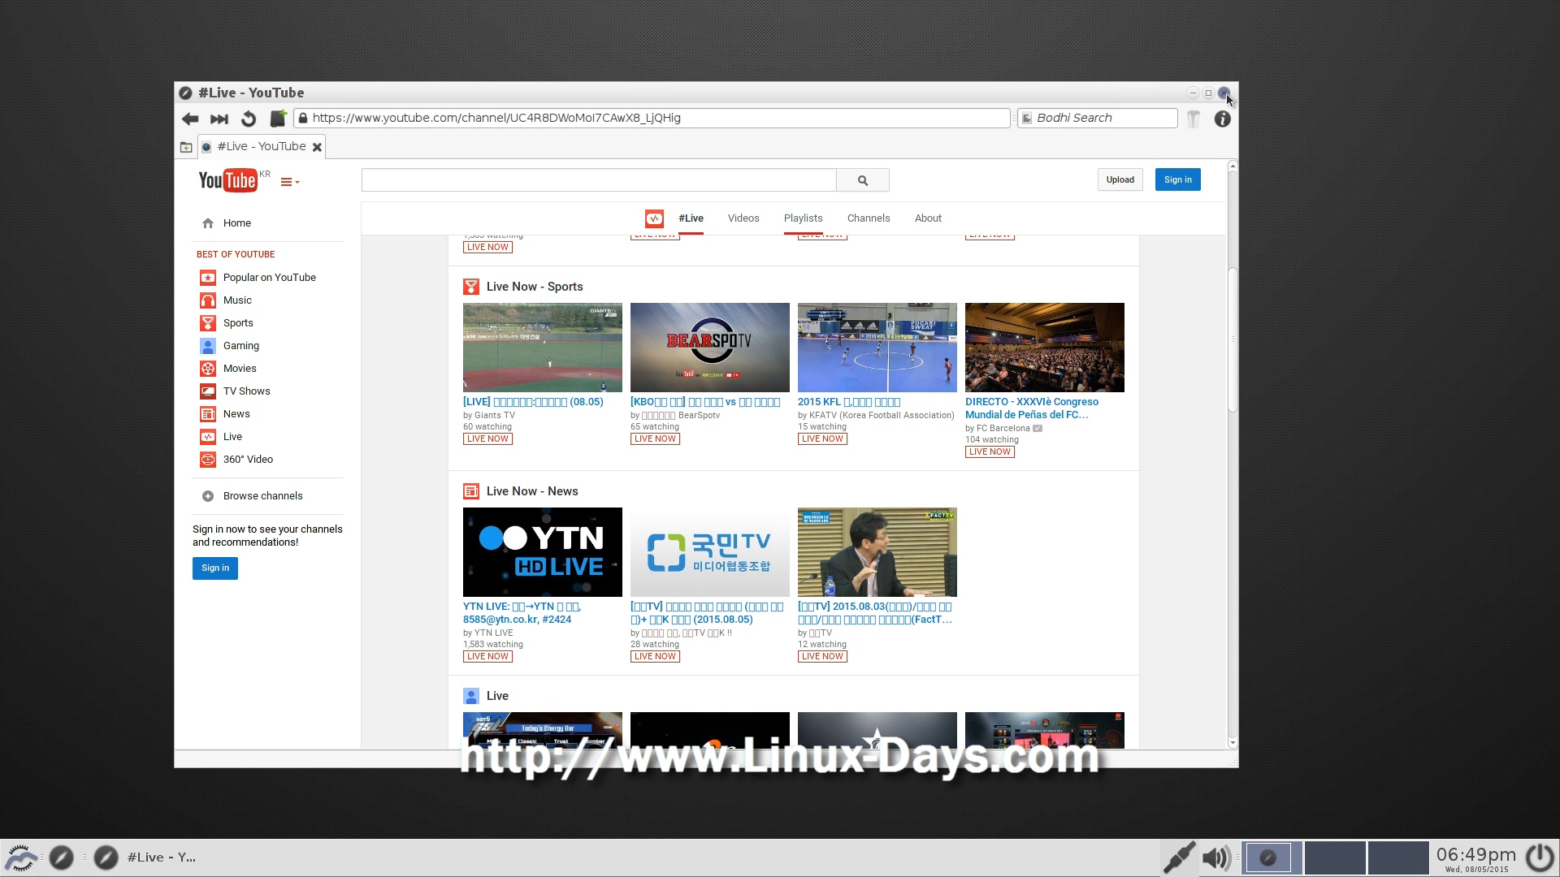Open the Giants TV channel link
The height and width of the screenshot is (877, 1560).
495,415
